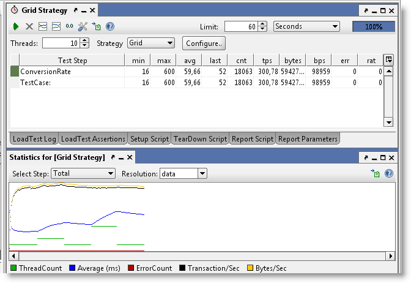Click the ThreadCount green legend swatch
411x283 pixels.
[13, 268]
